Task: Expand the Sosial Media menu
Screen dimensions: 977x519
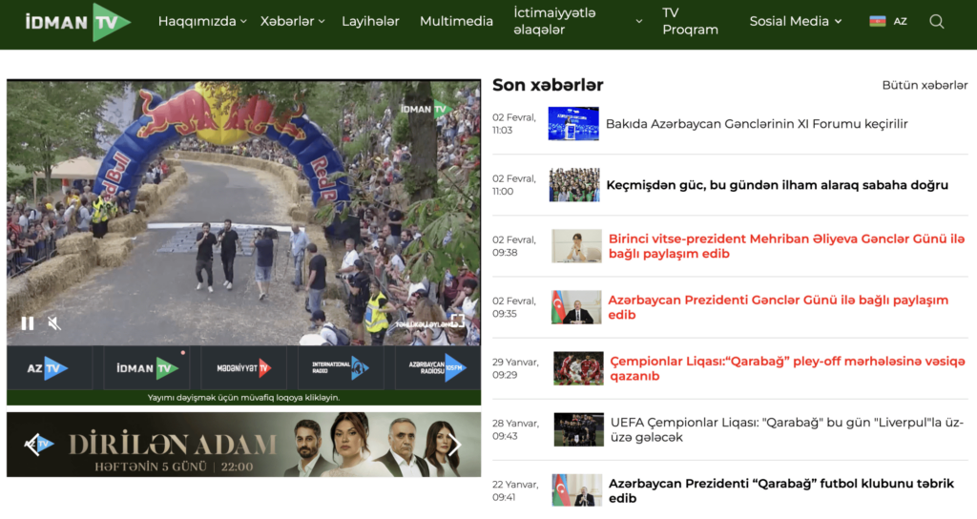Action: click(796, 21)
